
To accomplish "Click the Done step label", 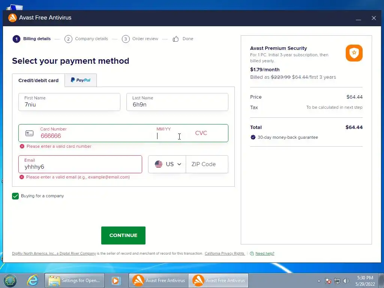I will coord(188,39).
